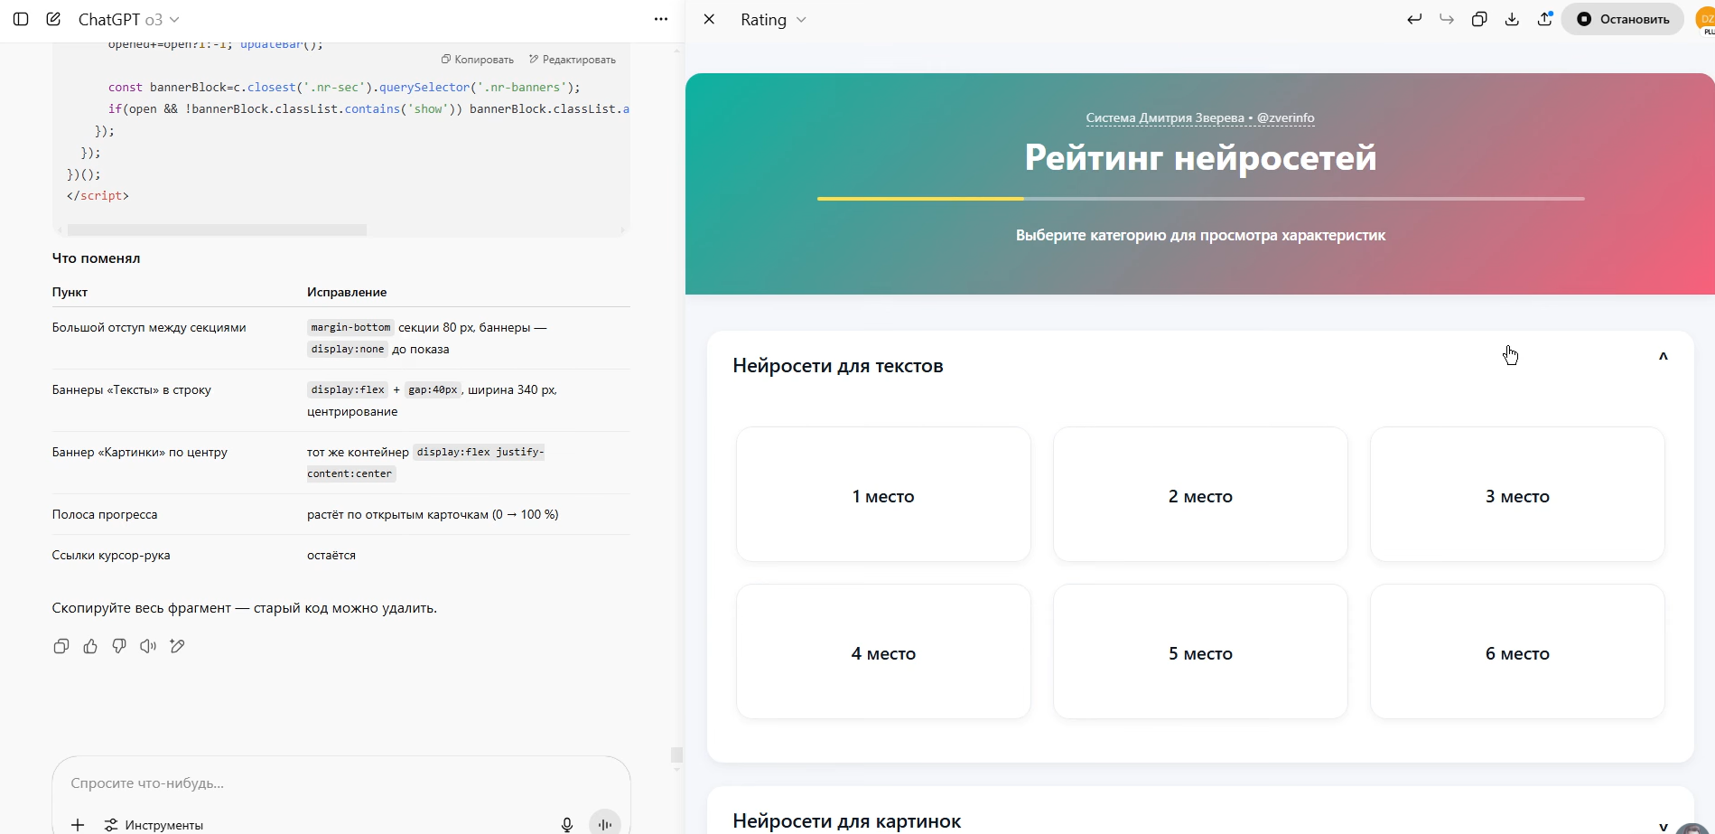Give the response a thumbs down
Image resolution: width=1715 pixels, height=834 pixels.
[x=119, y=646]
